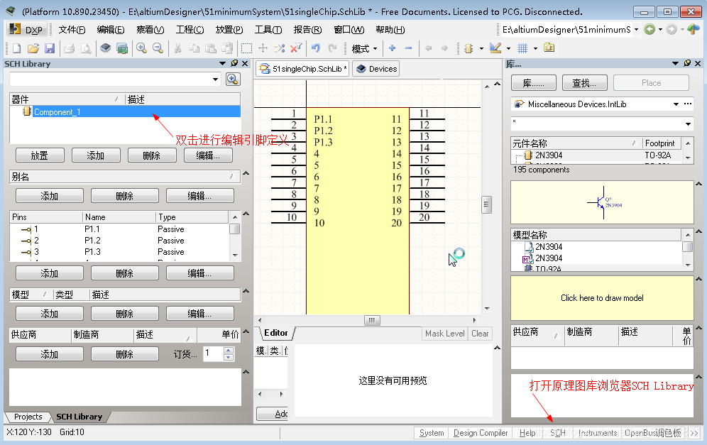707x445 pixels.
Task: Click the blue plus add-part icon
Action: [392, 48]
